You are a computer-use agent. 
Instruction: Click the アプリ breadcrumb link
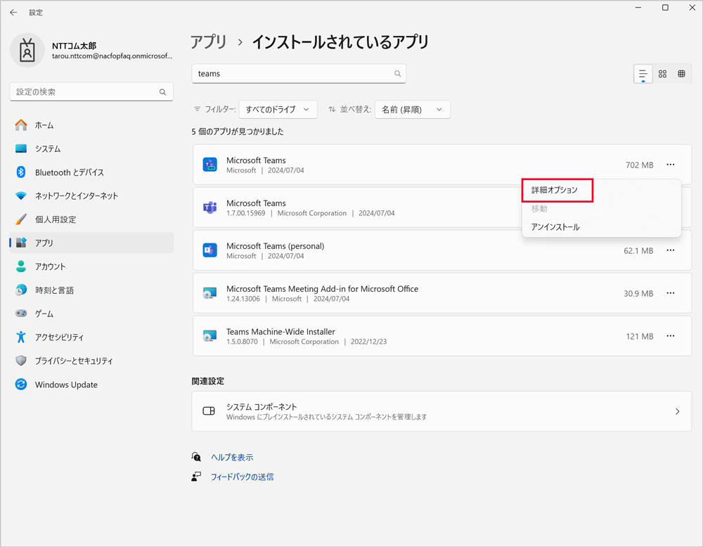(209, 41)
